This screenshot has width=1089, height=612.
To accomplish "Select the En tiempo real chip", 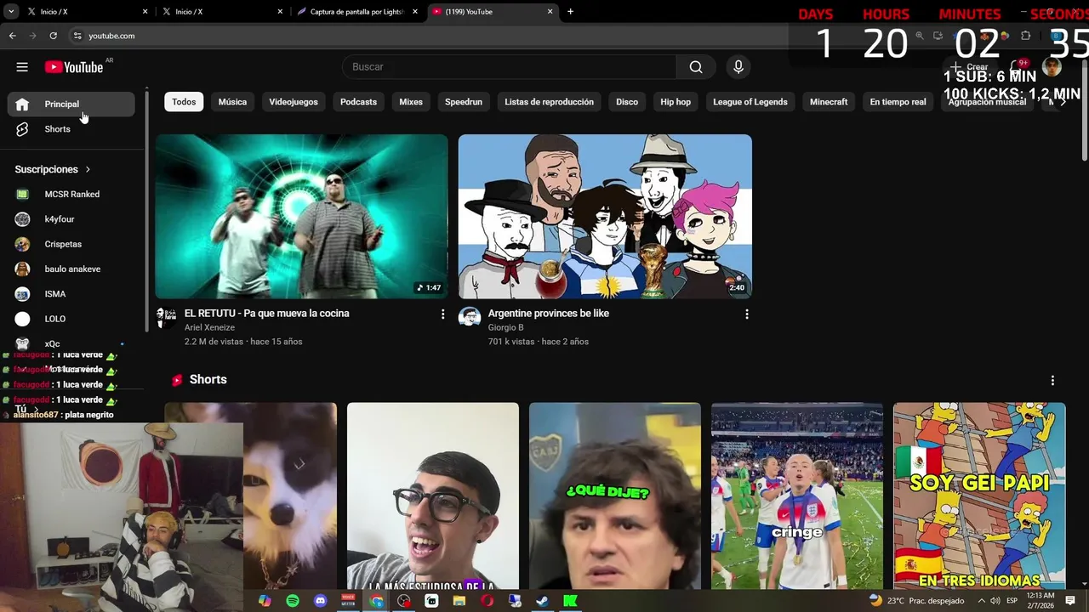I will pyautogui.click(x=898, y=102).
